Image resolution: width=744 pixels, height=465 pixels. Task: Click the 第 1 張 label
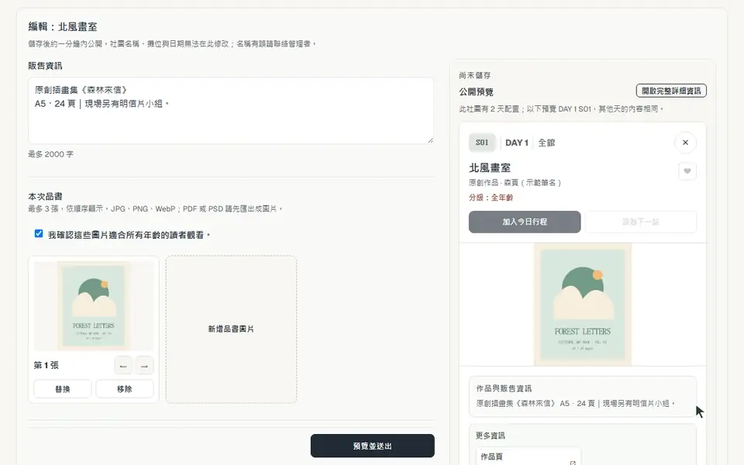pos(46,365)
